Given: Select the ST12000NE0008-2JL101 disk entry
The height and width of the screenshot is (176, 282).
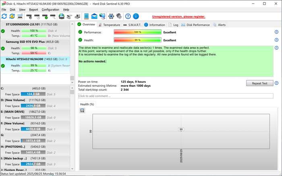Looking at the screenshot, I should coord(35,30).
